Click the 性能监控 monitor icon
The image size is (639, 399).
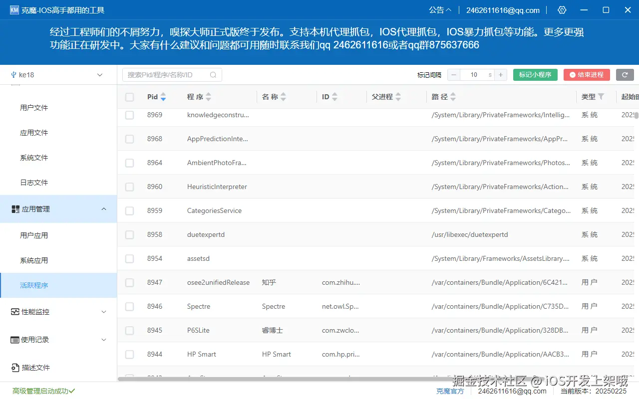point(15,312)
